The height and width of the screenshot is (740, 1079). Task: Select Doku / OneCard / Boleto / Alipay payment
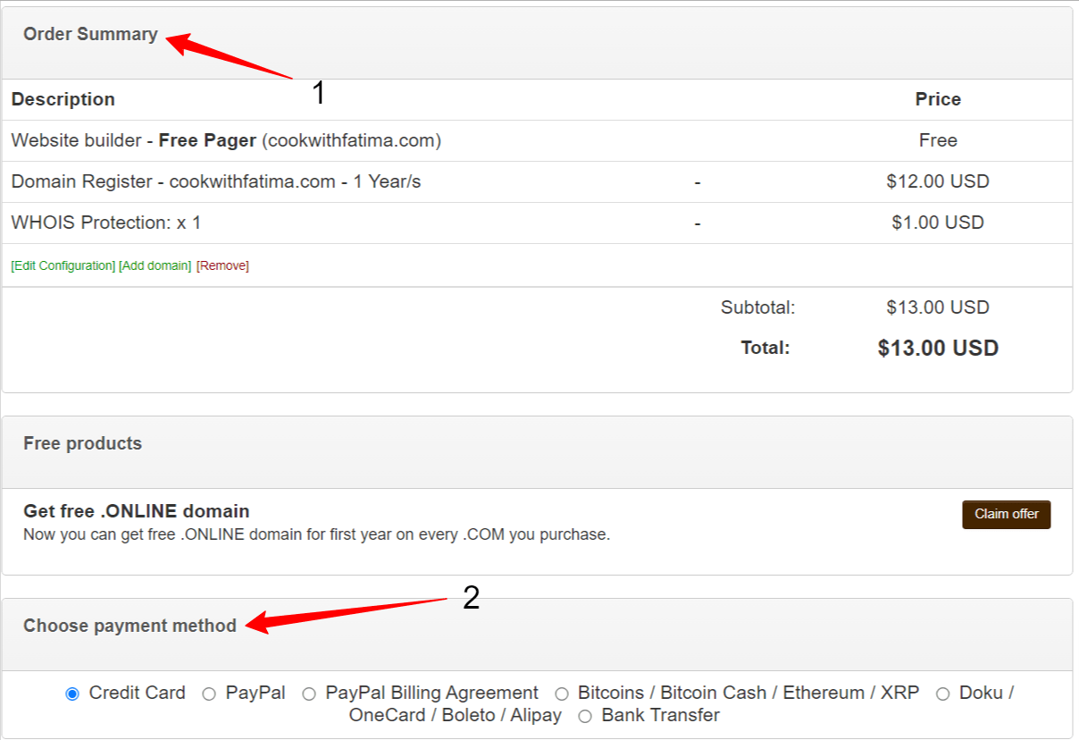click(942, 693)
